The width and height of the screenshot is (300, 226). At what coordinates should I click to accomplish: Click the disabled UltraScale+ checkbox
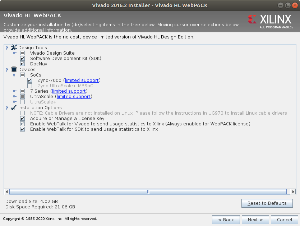pyautogui.click(x=22, y=102)
